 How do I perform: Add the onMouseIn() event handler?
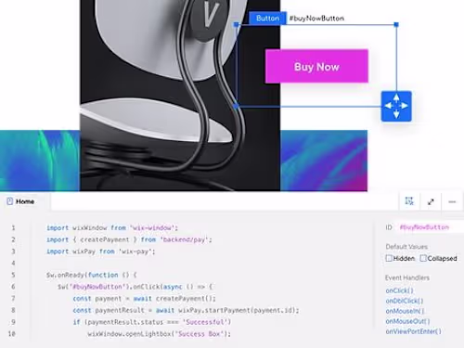pos(405,311)
